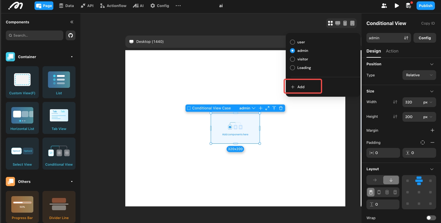Open the Config tab in top bar

click(x=160, y=5)
